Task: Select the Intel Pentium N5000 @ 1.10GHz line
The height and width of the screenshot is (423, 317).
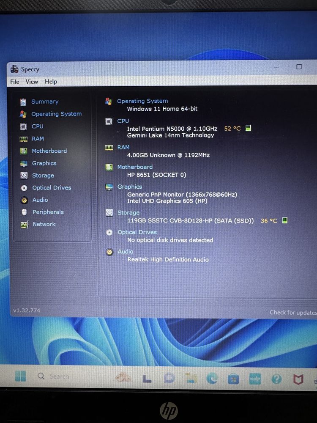Action: coord(172,129)
